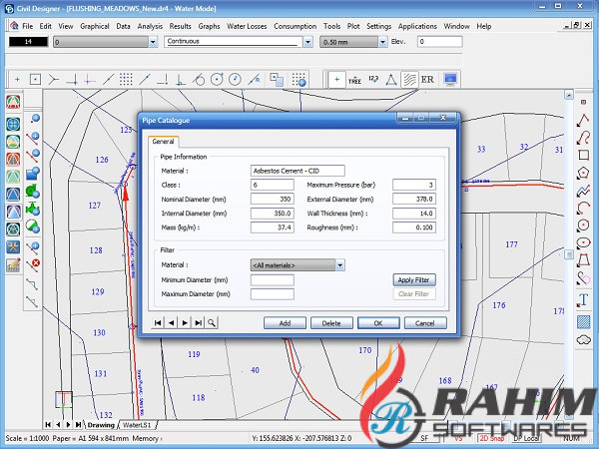The width and height of the screenshot is (599, 449).
Task: Click the monitor display icon in toolbar
Action: click(x=450, y=79)
